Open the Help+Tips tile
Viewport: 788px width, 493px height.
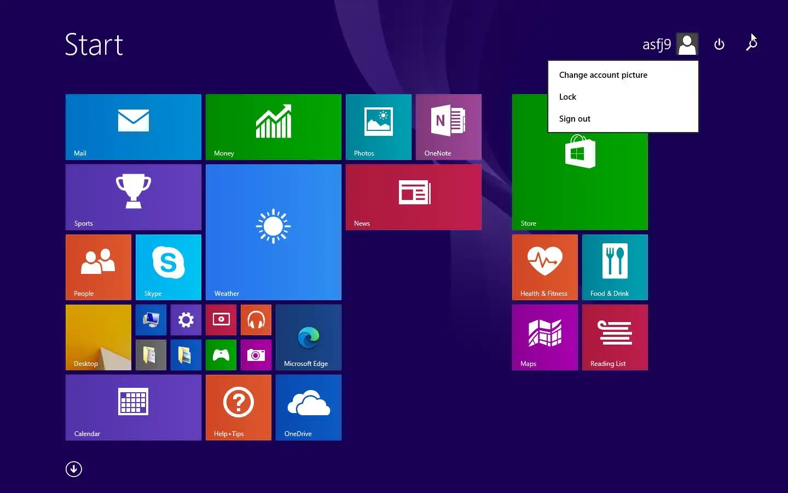click(239, 408)
